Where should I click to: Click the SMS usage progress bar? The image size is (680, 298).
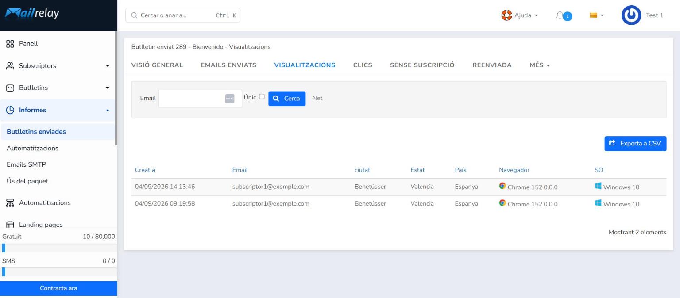tap(58, 272)
